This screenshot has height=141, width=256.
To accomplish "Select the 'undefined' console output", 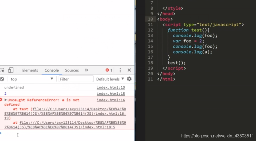I will (x=14, y=87).
